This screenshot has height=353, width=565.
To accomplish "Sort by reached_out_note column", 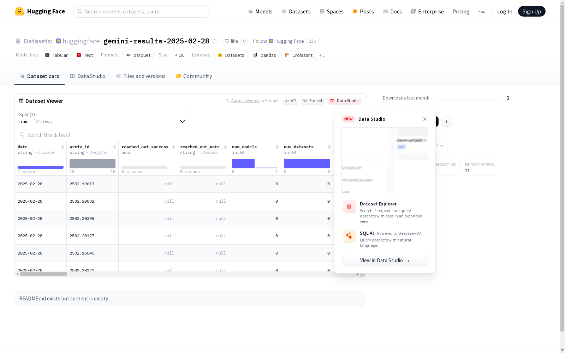I will pyautogui.click(x=225, y=147).
